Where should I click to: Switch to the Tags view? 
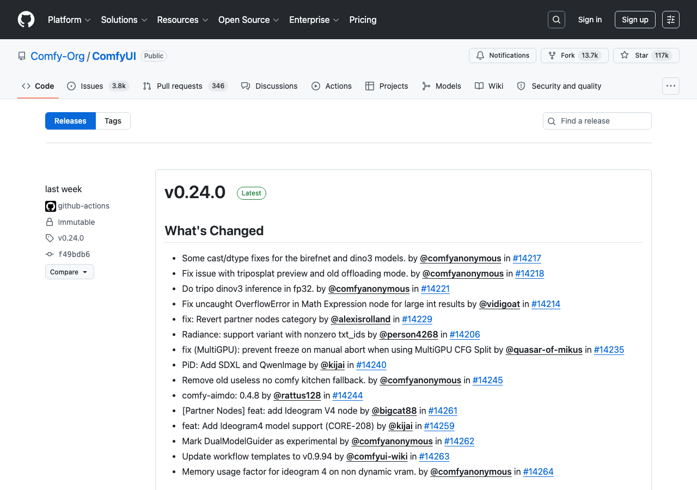tap(113, 121)
